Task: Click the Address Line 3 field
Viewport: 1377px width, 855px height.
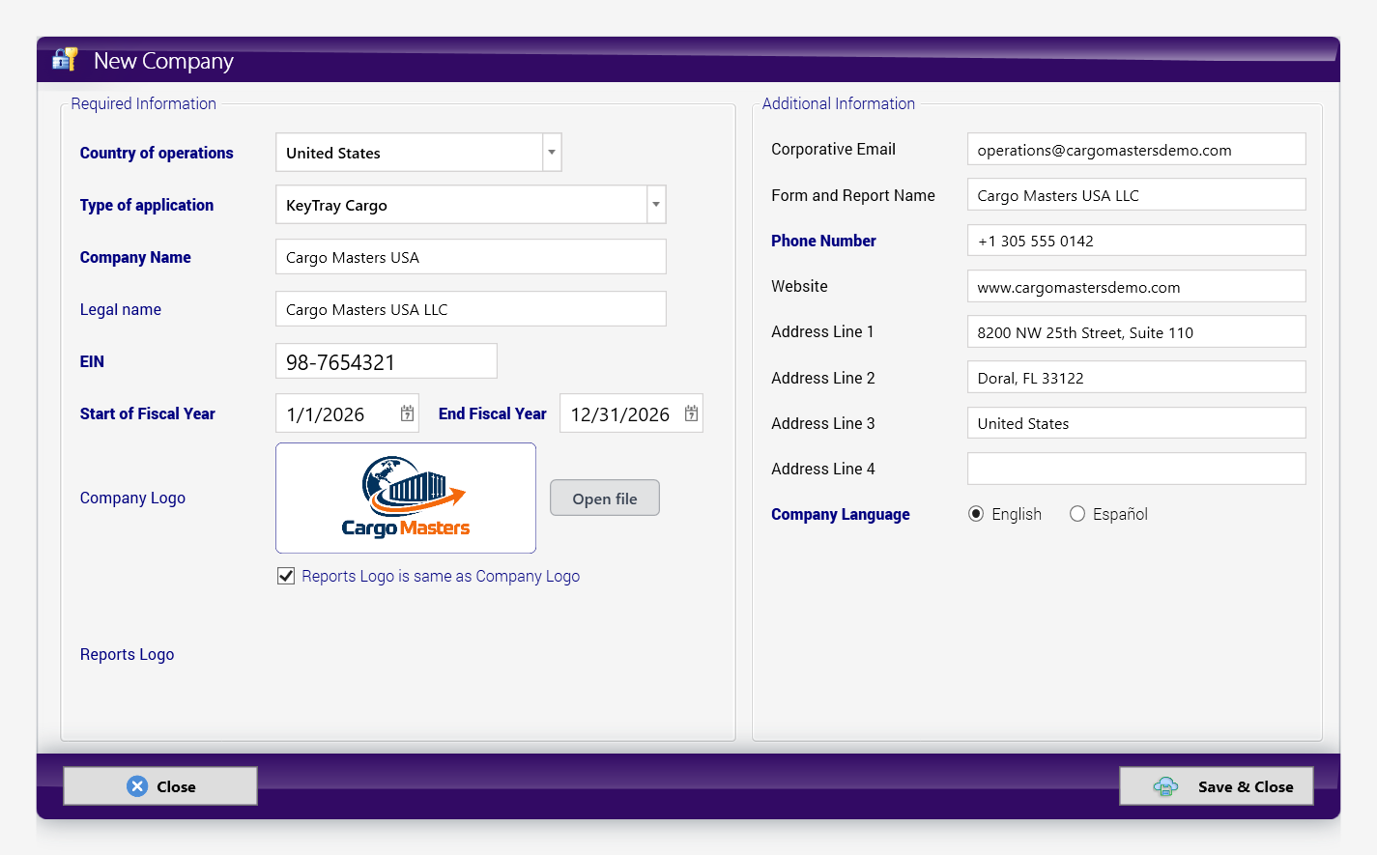Action: (x=1136, y=423)
